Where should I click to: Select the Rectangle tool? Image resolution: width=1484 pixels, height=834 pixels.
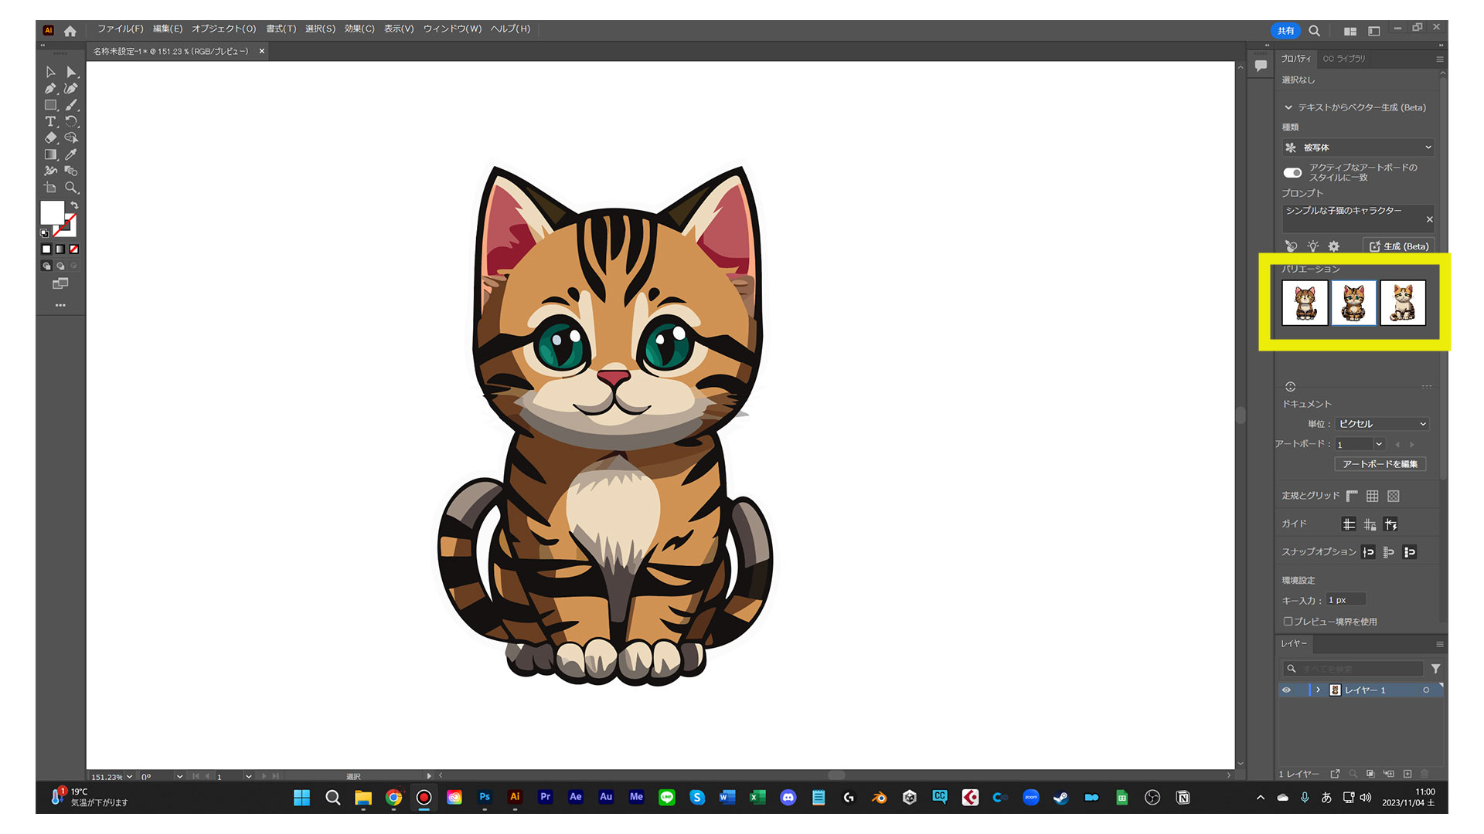(x=50, y=105)
